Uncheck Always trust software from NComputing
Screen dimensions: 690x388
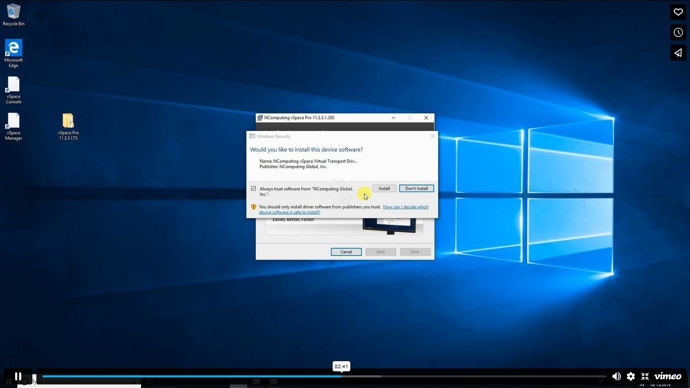click(254, 189)
